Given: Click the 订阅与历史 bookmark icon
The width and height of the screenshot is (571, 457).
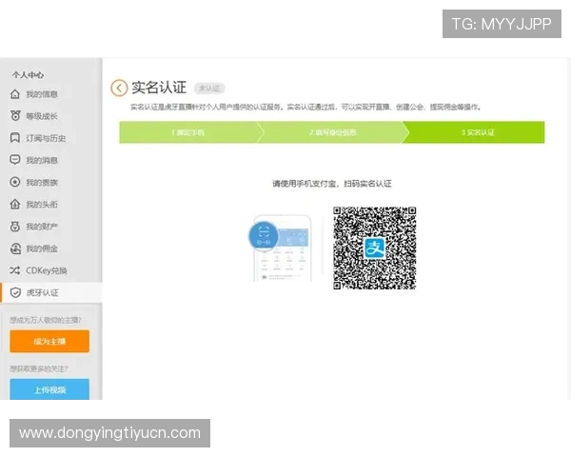Looking at the screenshot, I should coord(15,138).
